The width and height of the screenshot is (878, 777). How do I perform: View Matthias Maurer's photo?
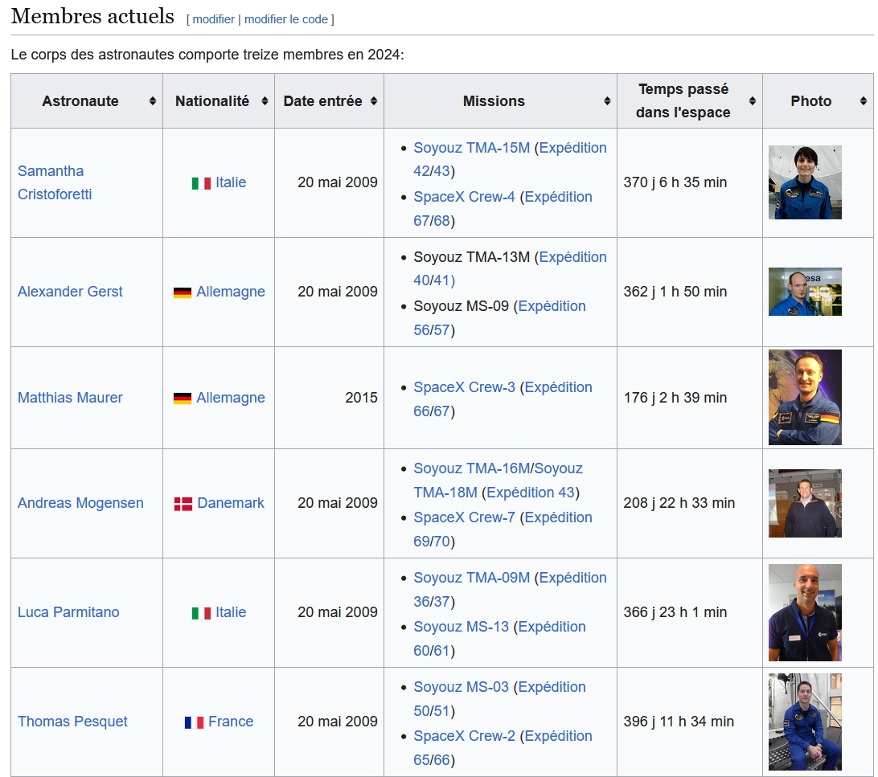pos(805,397)
